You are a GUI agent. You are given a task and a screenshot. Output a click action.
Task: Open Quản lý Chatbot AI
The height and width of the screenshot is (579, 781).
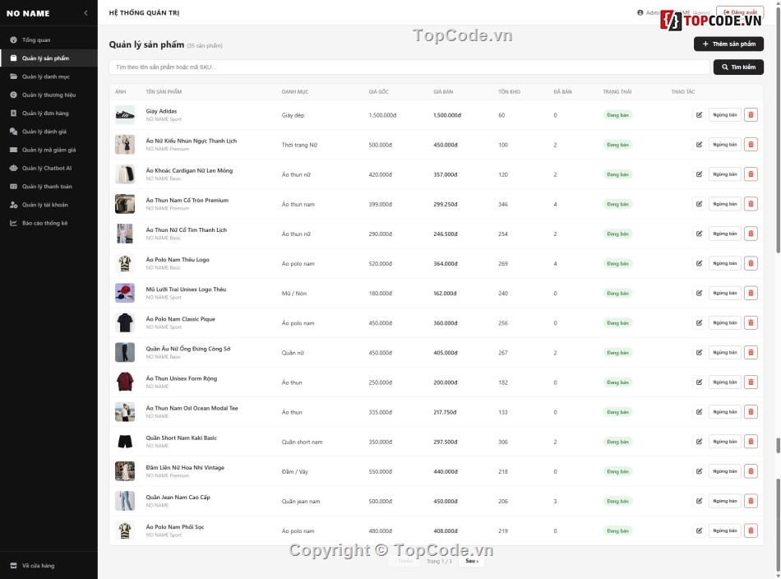coord(49,168)
